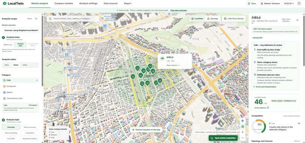Click the map location target icon
Image resolution: width=305 pixels, height=143 pixels.
point(133,130)
